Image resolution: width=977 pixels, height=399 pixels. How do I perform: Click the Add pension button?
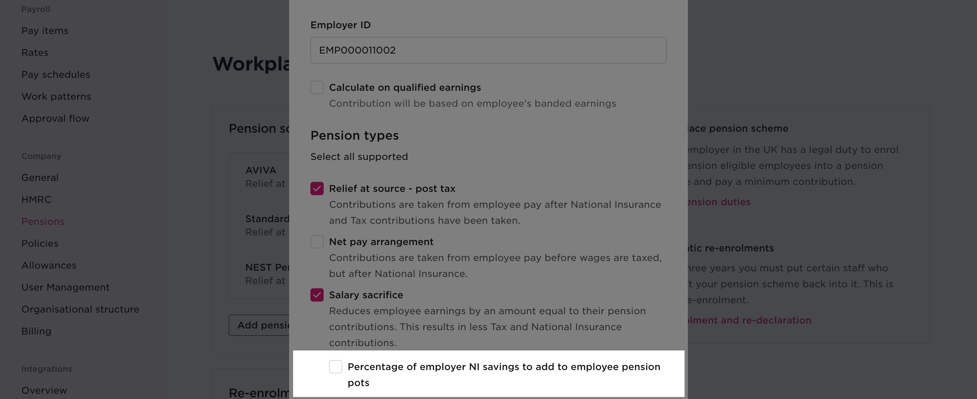pos(262,325)
